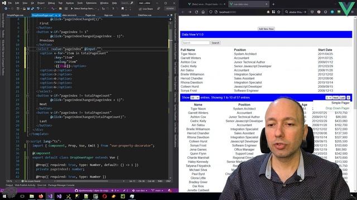Click the Visual Studio search magnifier icon
Screen dimensions: 357x200
[132, 3]
